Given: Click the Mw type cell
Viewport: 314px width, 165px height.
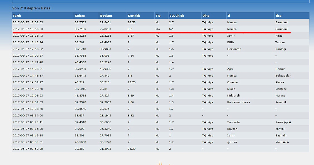Looking at the screenshot, I should click(158, 29).
